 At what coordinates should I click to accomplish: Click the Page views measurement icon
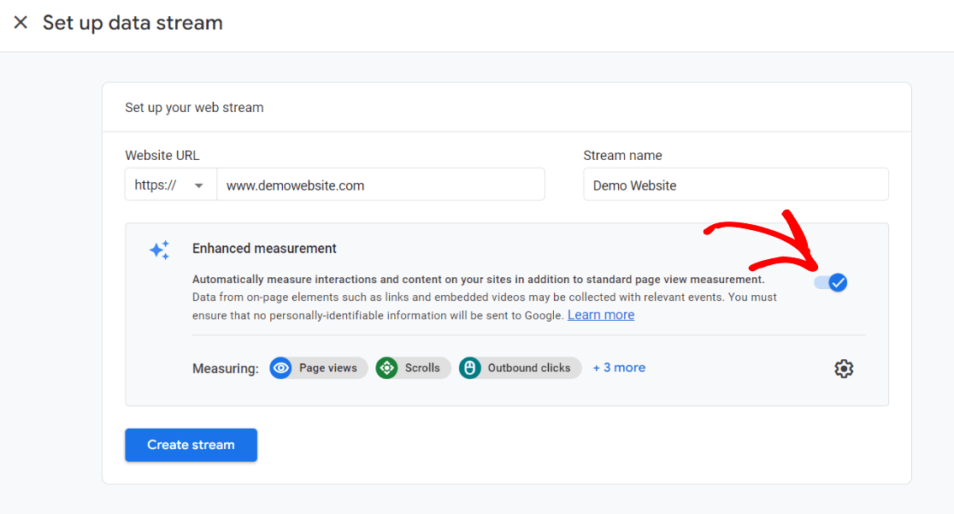click(280, 368)
